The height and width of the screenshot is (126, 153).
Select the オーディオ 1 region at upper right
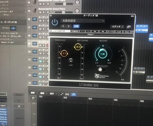tap(142, 29)
